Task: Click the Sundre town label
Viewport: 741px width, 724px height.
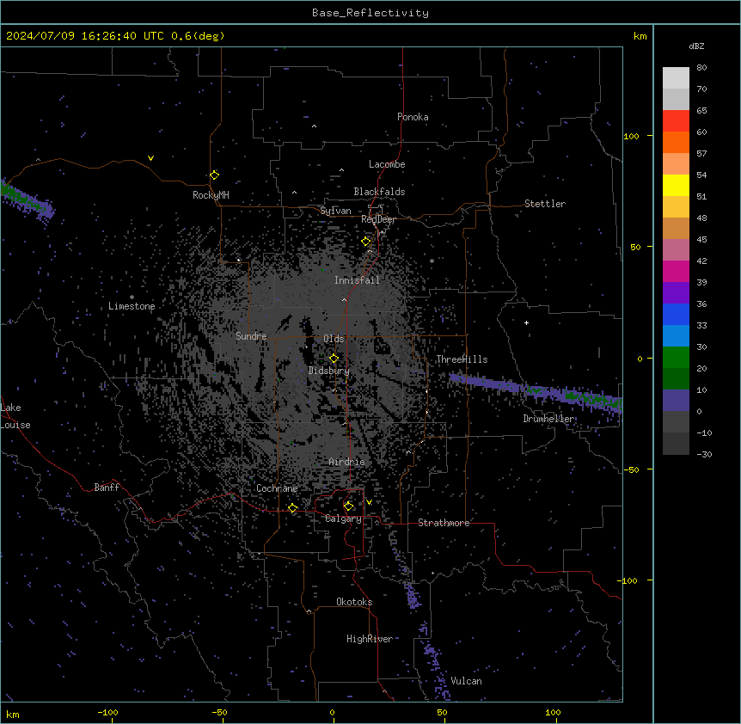Action: point(251,336)
